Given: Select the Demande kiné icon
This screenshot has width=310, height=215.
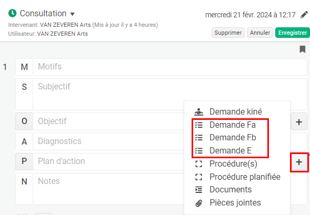Looking at the screenshot, I should coord(198,112).
